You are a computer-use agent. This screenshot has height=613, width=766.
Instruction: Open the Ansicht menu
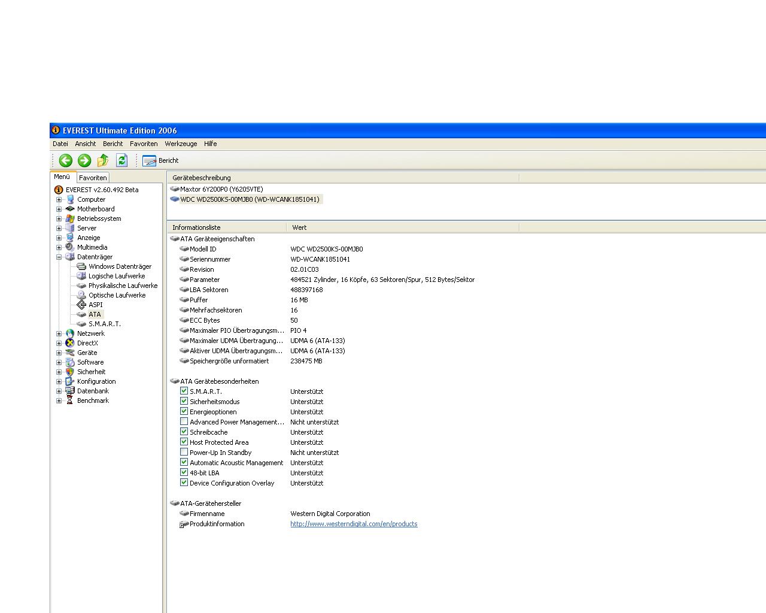pyautogui.click(x=86, y=144)
